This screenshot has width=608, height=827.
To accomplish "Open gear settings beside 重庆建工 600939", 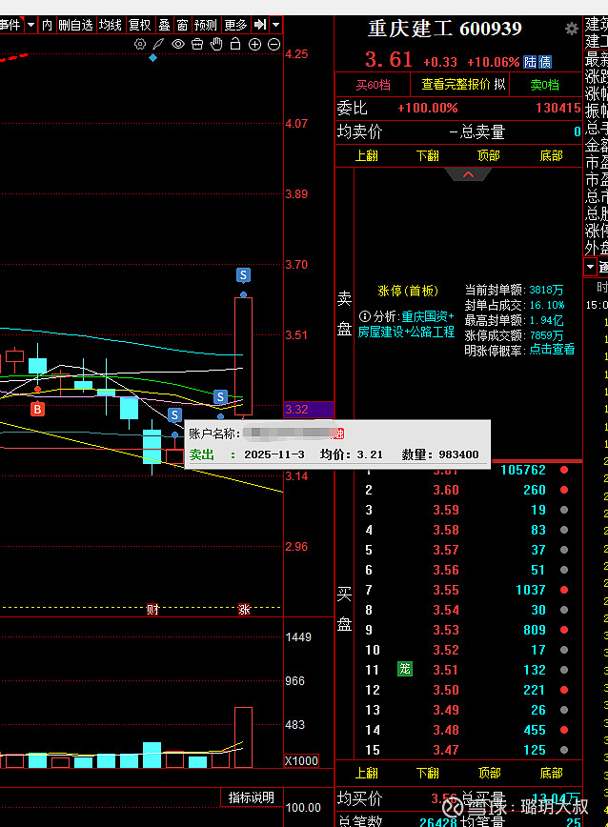I will point(572,29).
